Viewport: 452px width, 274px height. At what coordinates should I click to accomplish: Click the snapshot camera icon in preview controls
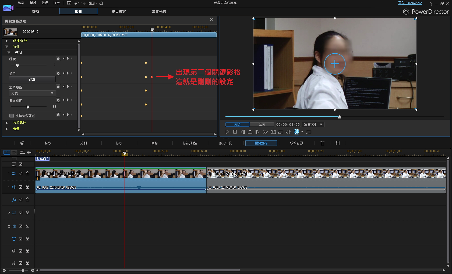273,132
